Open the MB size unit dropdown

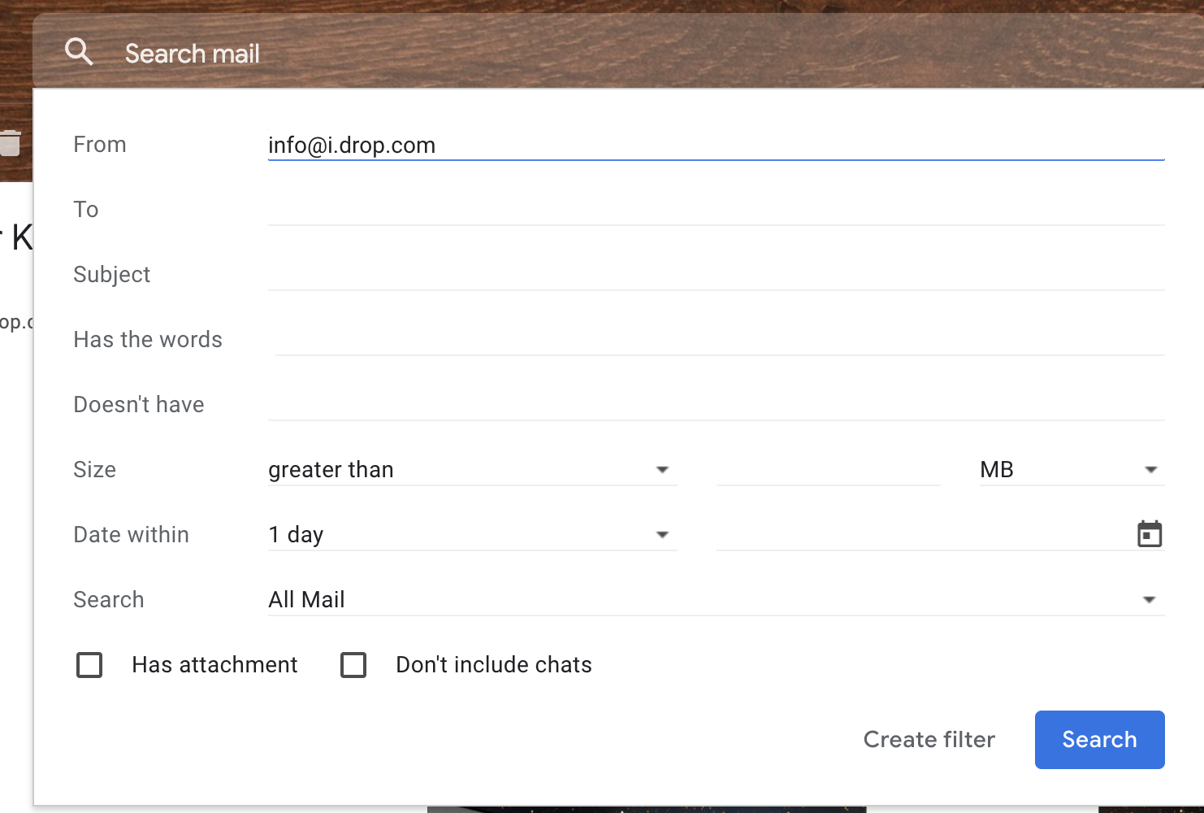(1070, 470)
